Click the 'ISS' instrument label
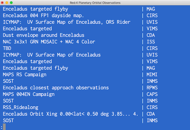The height and width of the screenshot is (130, 190). (x=151, y=42)
